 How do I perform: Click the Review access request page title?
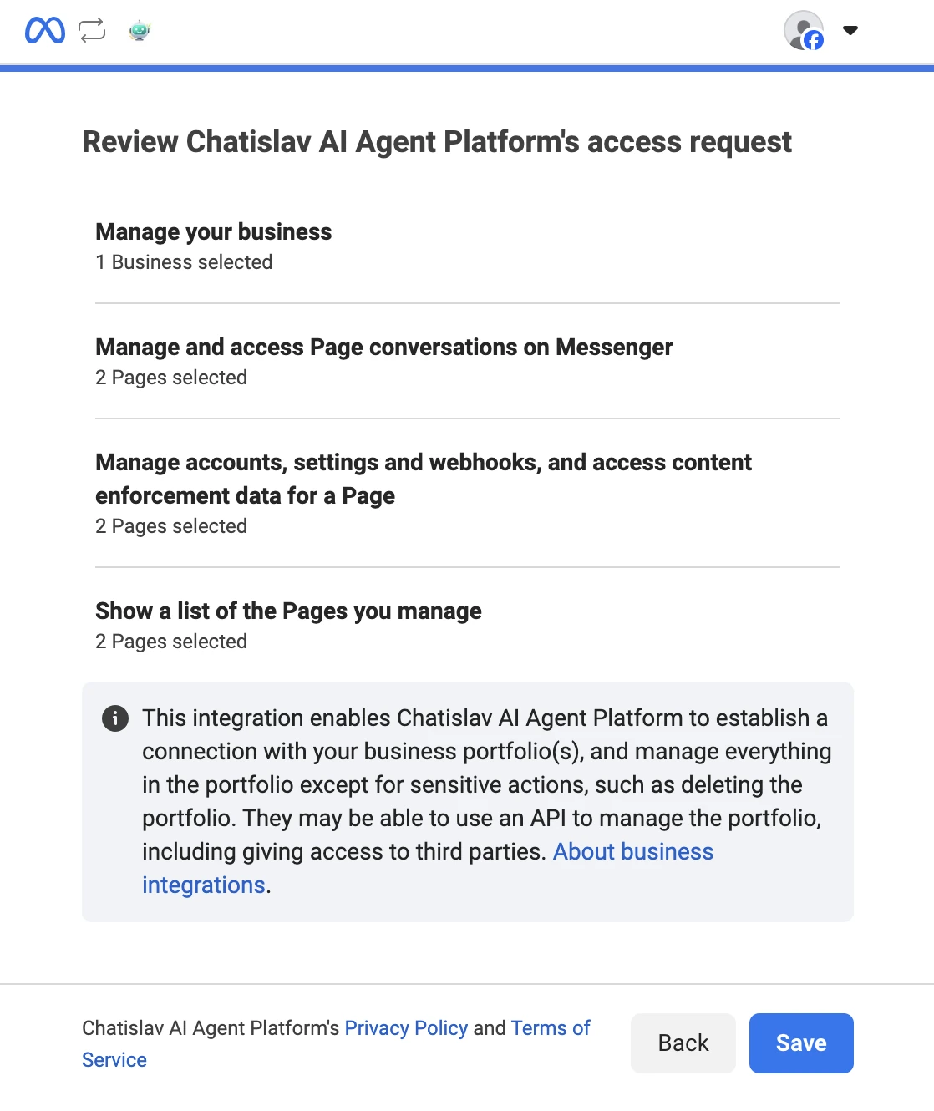(x=436, y=142)
